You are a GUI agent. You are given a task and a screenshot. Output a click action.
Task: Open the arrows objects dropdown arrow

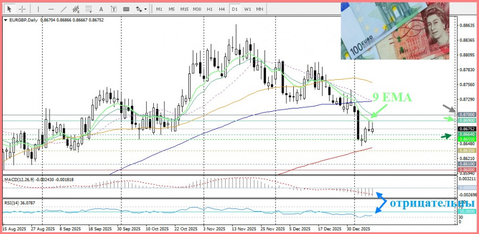click(145, 10)
